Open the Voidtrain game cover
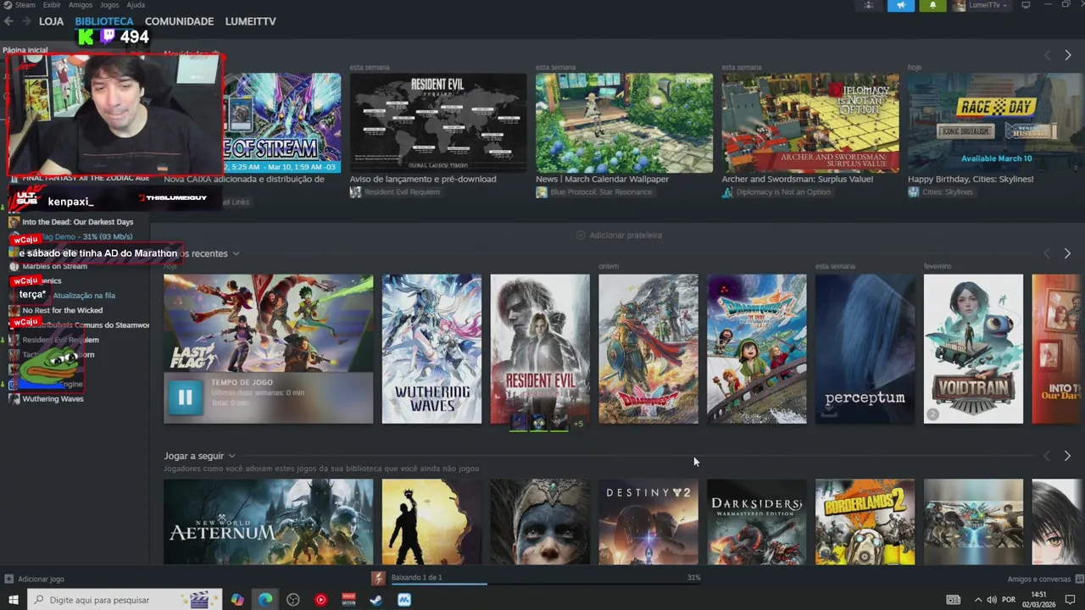 [x=973, y=348]
